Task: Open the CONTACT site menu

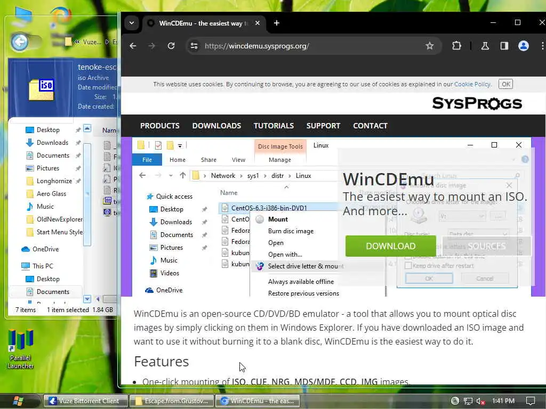Action: click(x=370, y=126)
